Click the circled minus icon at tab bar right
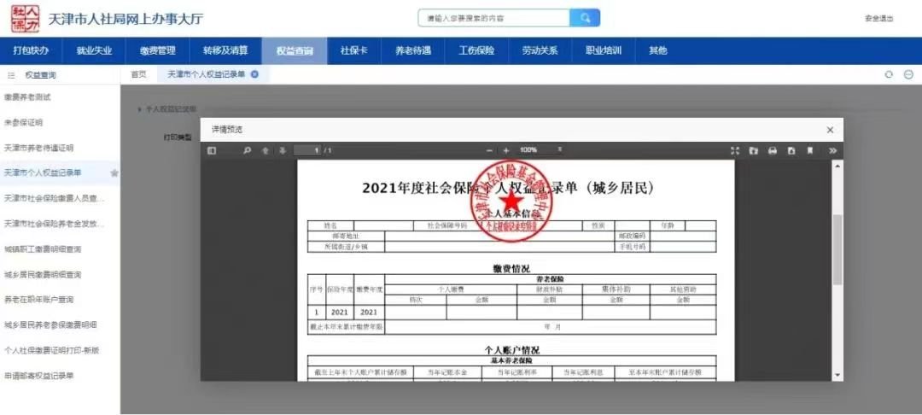 908,74
